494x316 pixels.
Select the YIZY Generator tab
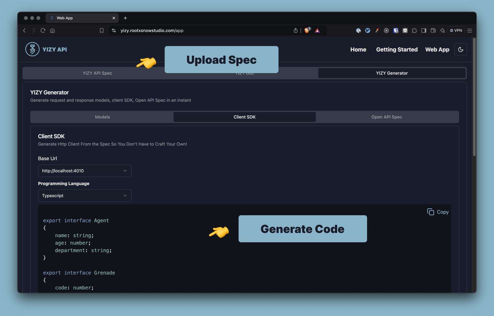pyautogui.click(x=392, y=73)
